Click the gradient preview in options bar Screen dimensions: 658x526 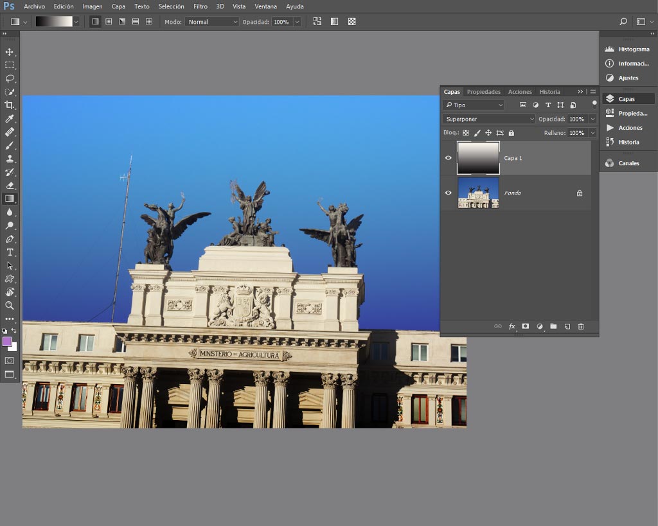pyautogui.click(x=54, y=22)
